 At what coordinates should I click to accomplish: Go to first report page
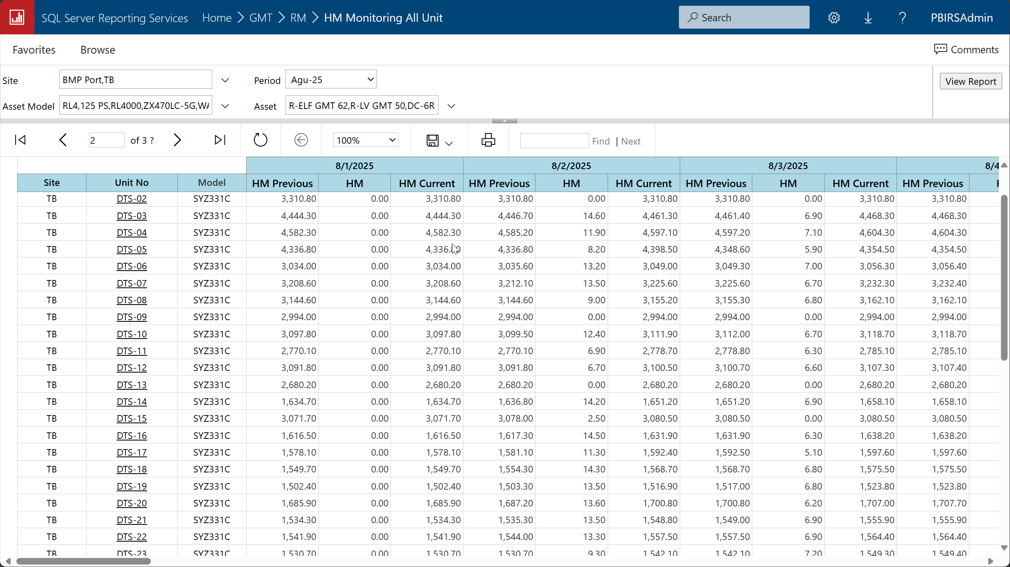click(x=20, y=140)
